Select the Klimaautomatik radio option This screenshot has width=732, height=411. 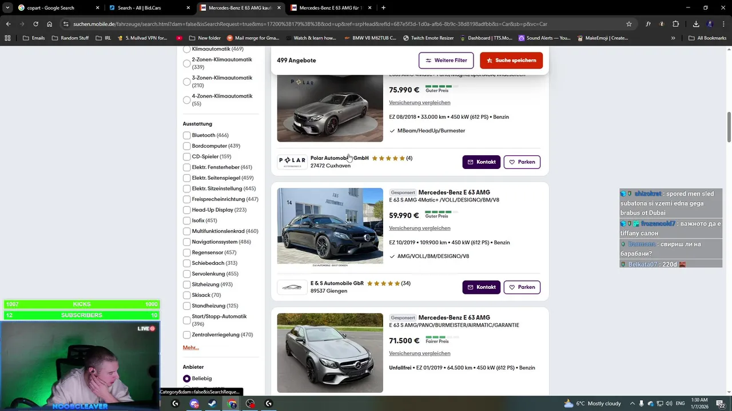point(186,49)
